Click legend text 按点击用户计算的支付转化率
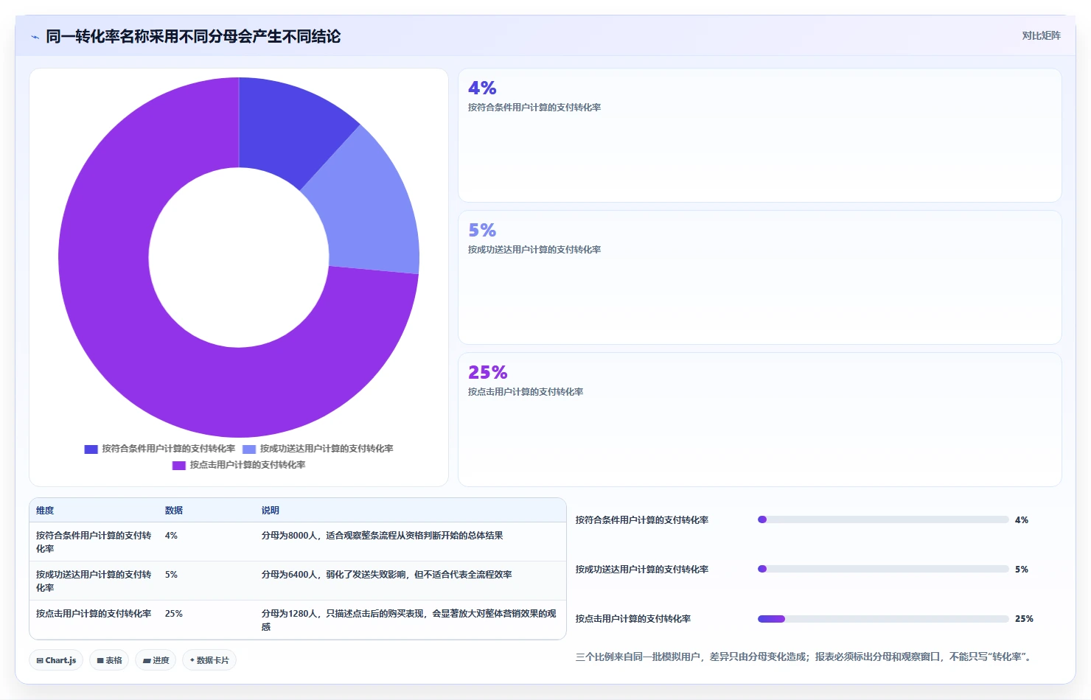Image resolution: width=1091 pixels, height=700 pixels. [248, 465]
